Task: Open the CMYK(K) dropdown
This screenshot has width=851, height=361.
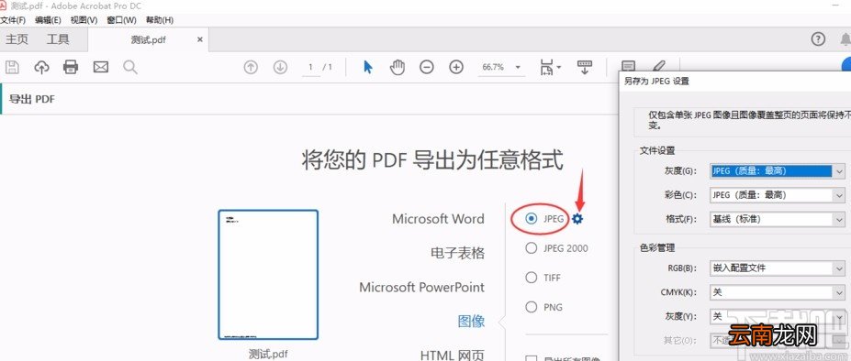Action: point(778,292)
